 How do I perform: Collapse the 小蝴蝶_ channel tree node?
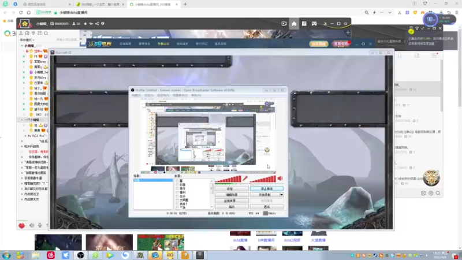pyautogui.click(x=22, y=46)
